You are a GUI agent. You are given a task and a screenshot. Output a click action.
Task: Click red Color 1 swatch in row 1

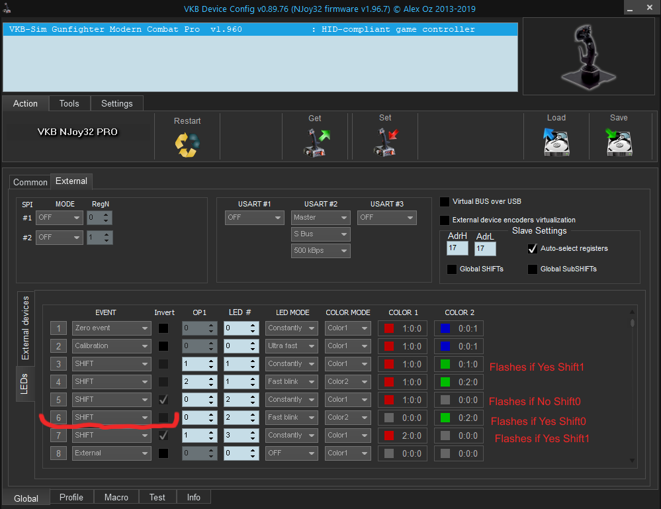click(x=389, y=328)
